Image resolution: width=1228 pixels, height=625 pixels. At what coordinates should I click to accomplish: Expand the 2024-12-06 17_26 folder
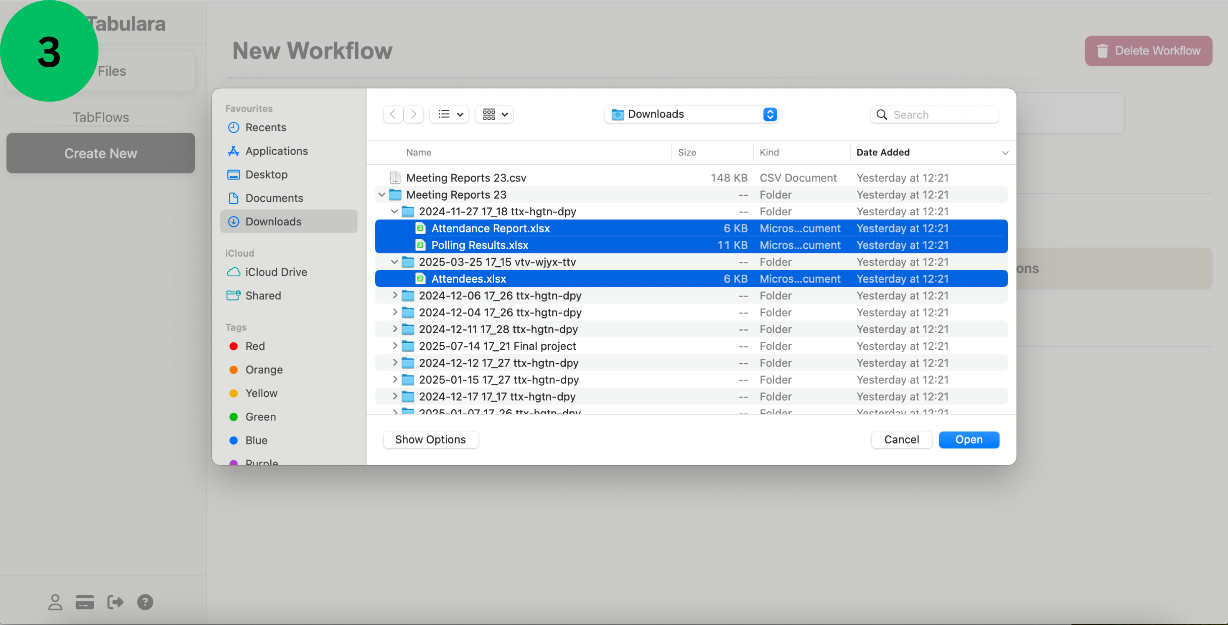point(395,295)
